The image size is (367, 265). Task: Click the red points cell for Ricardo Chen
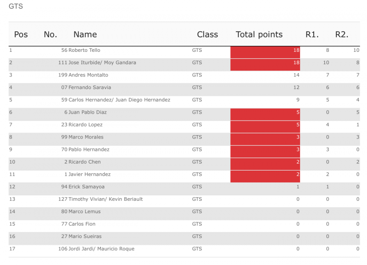[x=265, y=162]
